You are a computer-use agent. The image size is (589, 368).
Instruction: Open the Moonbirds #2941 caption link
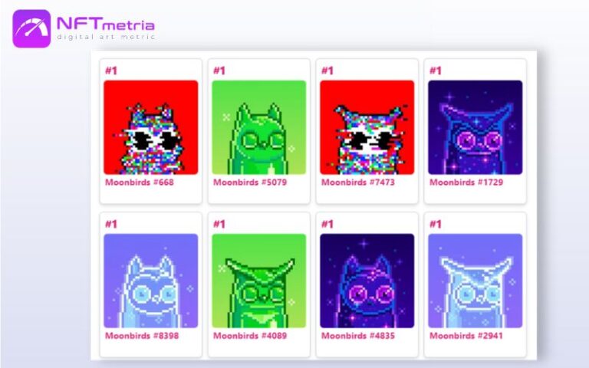point(466,336)
